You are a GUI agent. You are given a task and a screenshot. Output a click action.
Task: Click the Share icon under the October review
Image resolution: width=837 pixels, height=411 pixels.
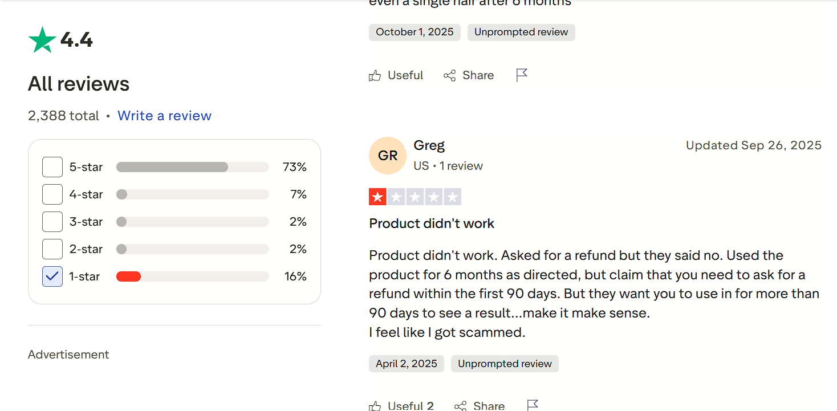449,75
